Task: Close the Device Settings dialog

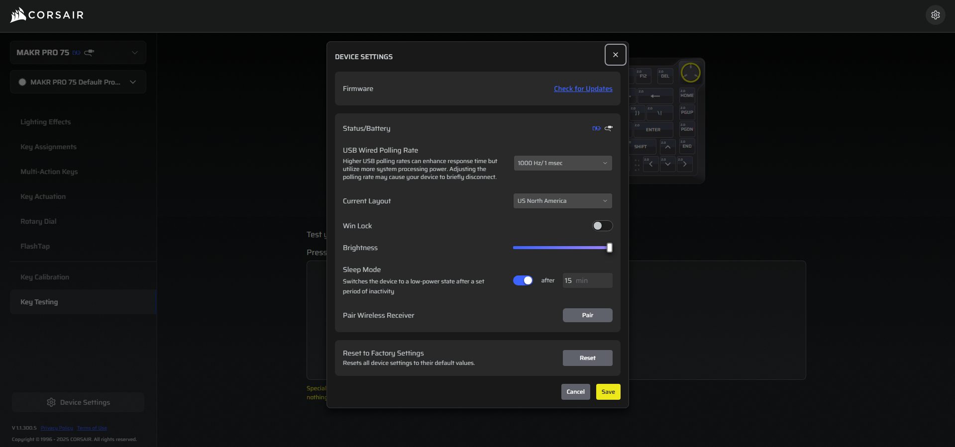Action: (615, 55)
